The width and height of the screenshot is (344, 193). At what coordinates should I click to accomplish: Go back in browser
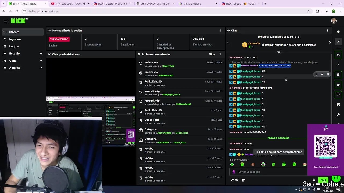tap(4, 11)
